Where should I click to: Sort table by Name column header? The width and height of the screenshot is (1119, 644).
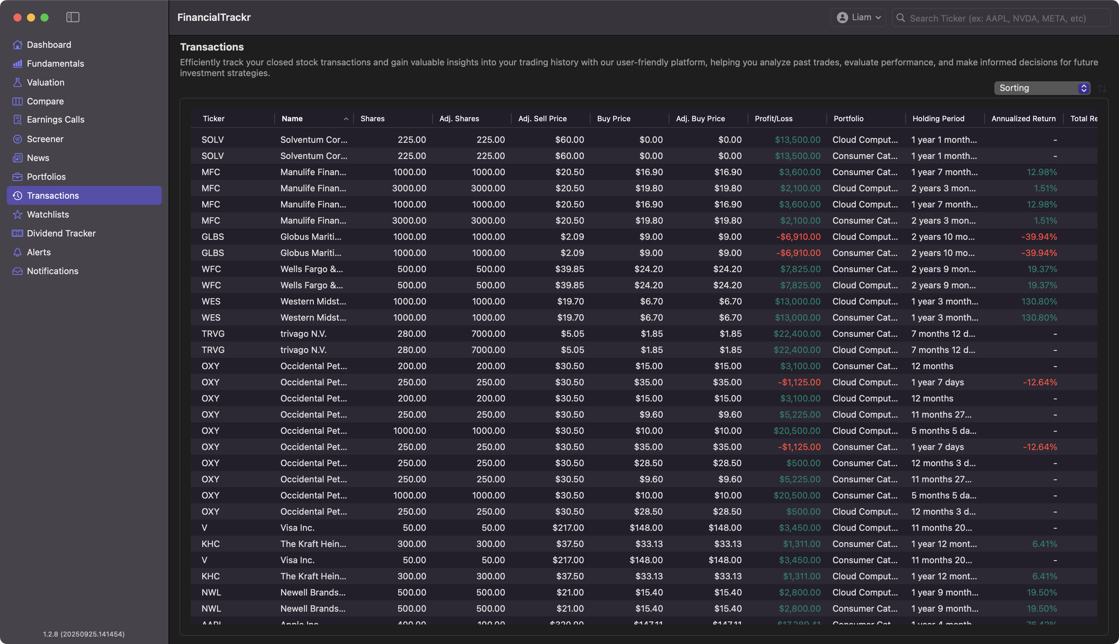(292, 119)
